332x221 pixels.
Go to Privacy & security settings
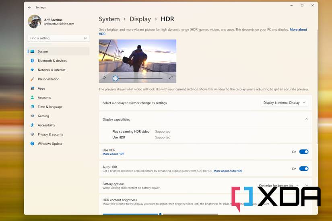point(50,135)
